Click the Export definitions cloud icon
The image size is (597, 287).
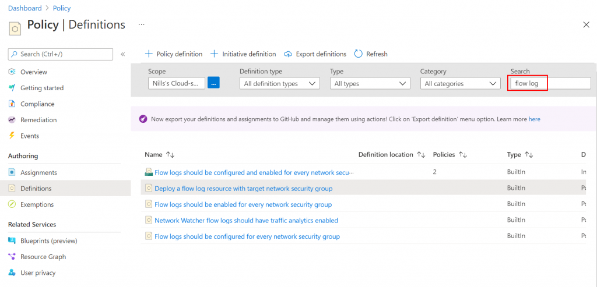pos(288,54)
